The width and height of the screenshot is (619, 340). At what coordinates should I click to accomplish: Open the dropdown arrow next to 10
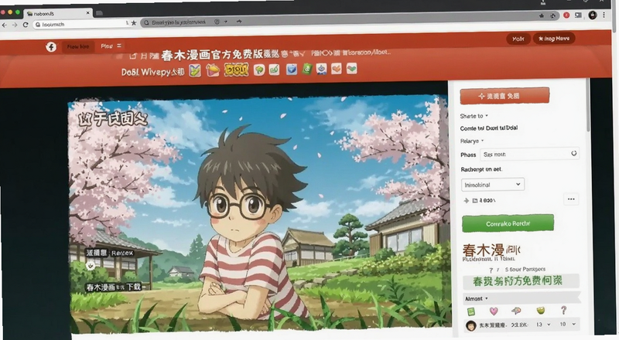[573, 325]
